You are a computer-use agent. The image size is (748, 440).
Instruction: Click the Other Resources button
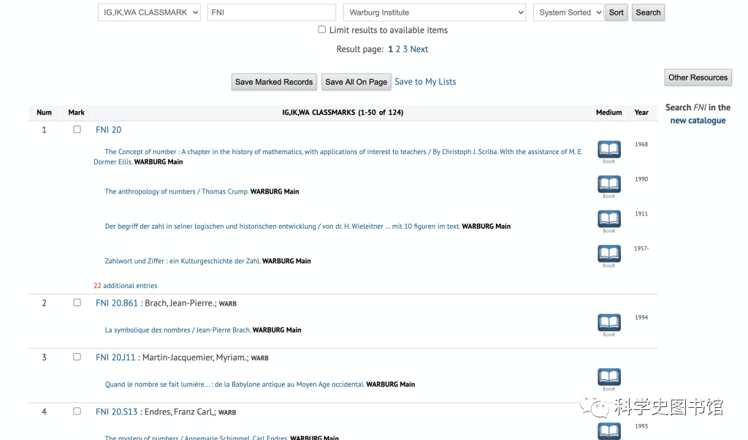[x=698, y=77]
